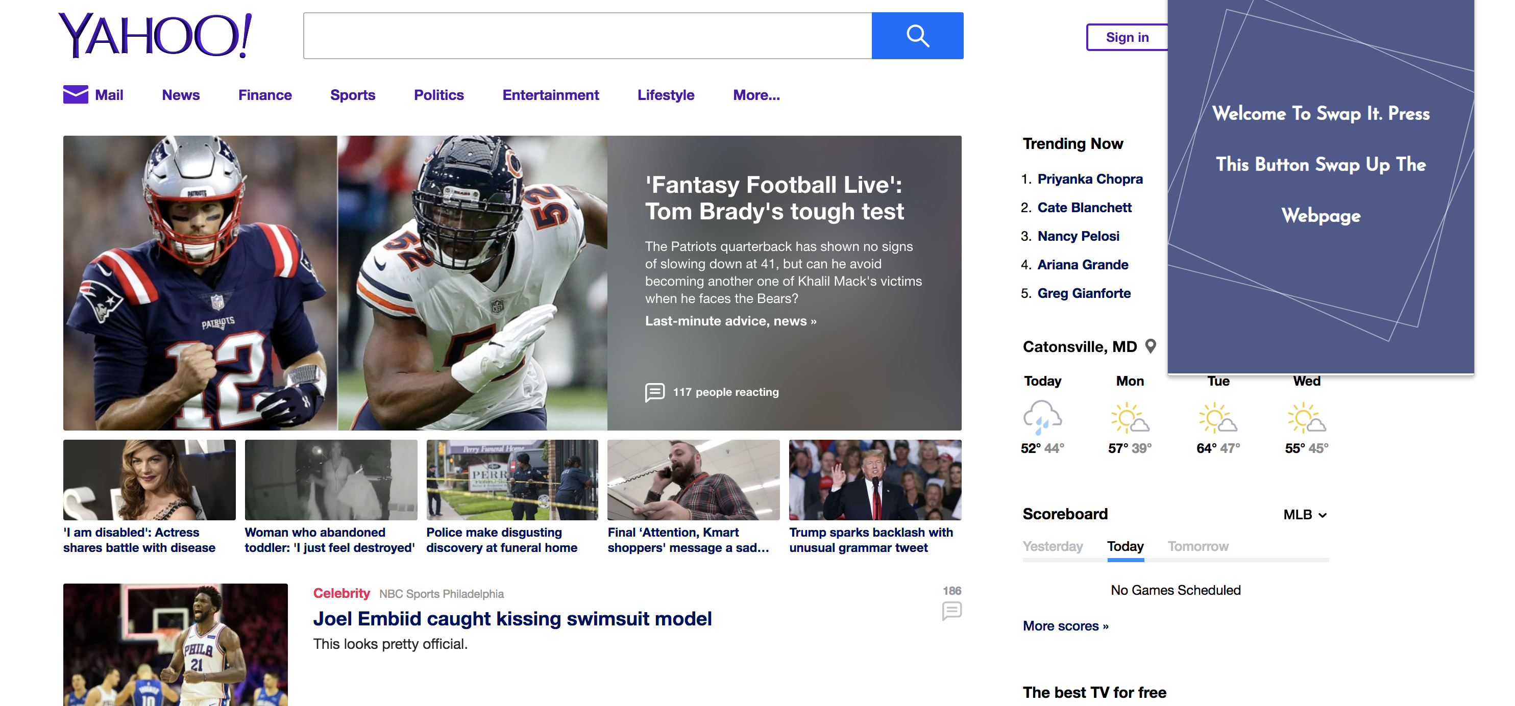Click comment icon under the 186 count
1515x706 pixels.
(x=951, y=611)
